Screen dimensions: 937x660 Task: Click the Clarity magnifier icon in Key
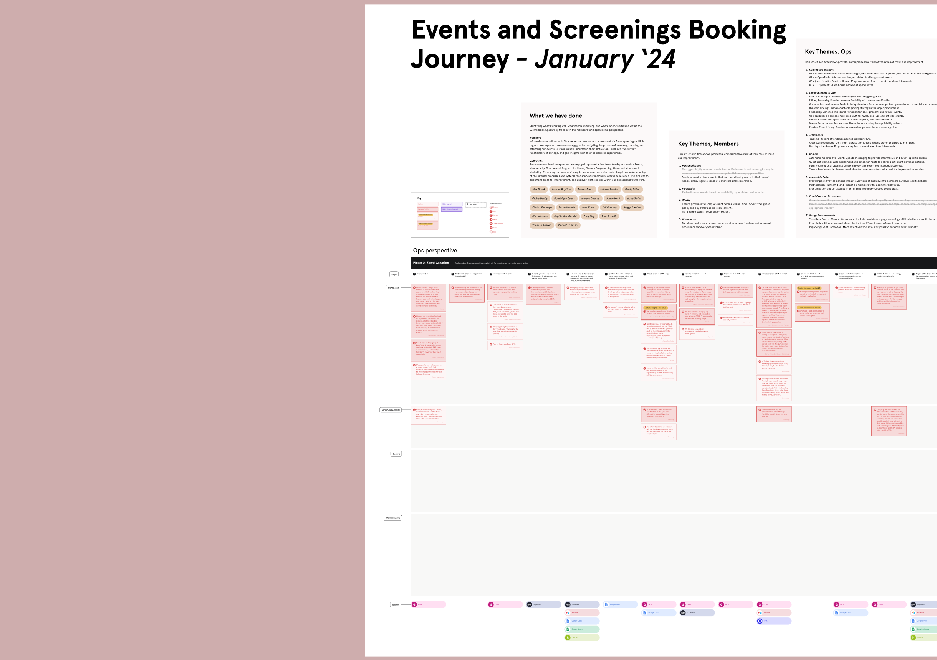491,228
